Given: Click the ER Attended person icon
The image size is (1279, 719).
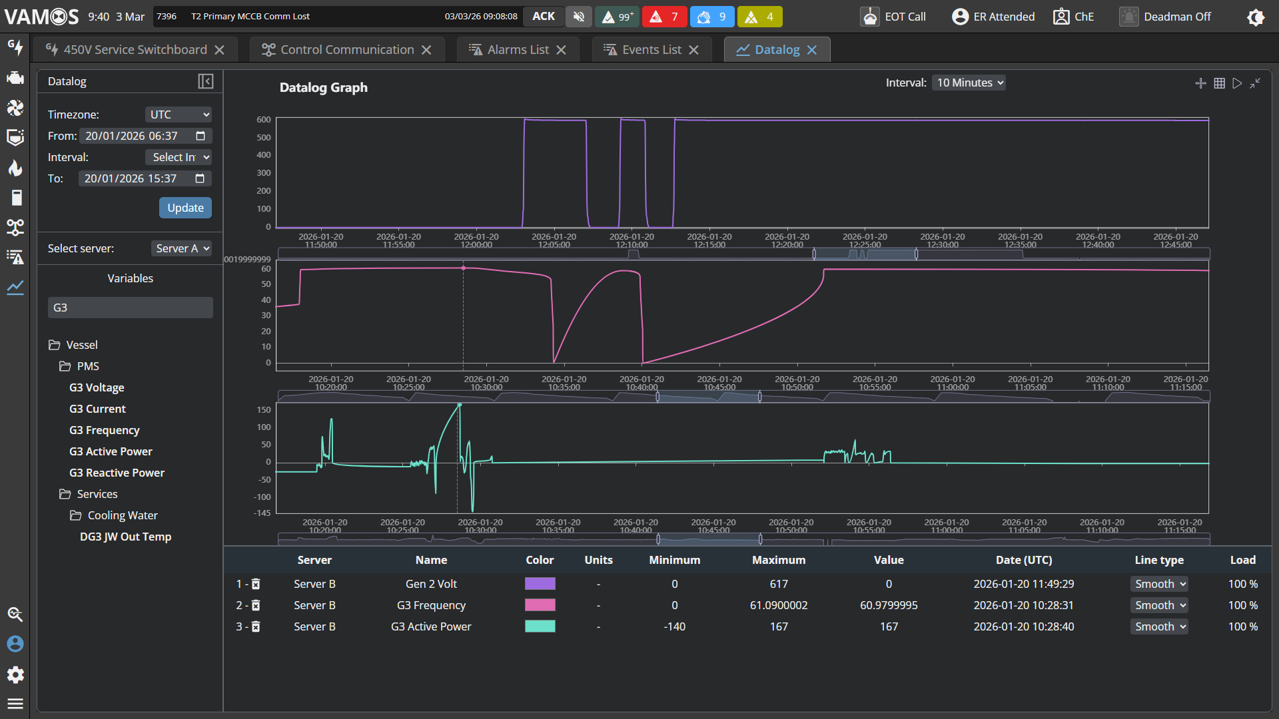Looking at the screenshot, I should (x=960, y=17).
